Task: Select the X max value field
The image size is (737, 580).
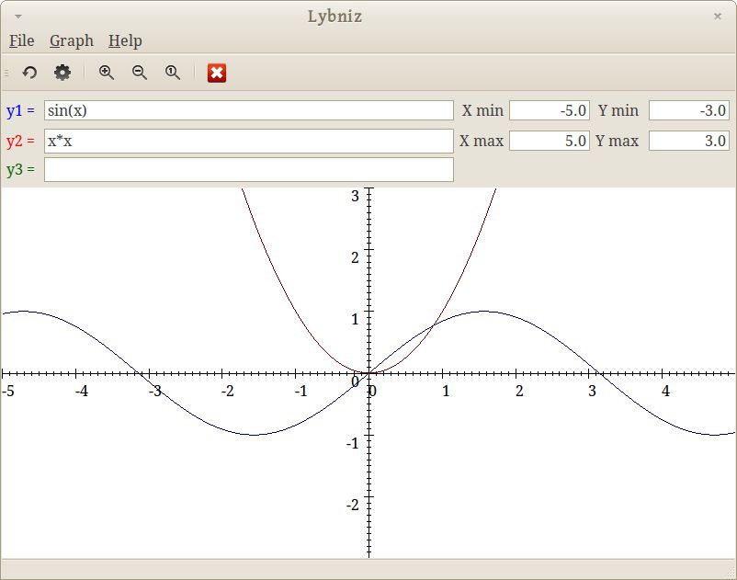Action: click(549, 141)
